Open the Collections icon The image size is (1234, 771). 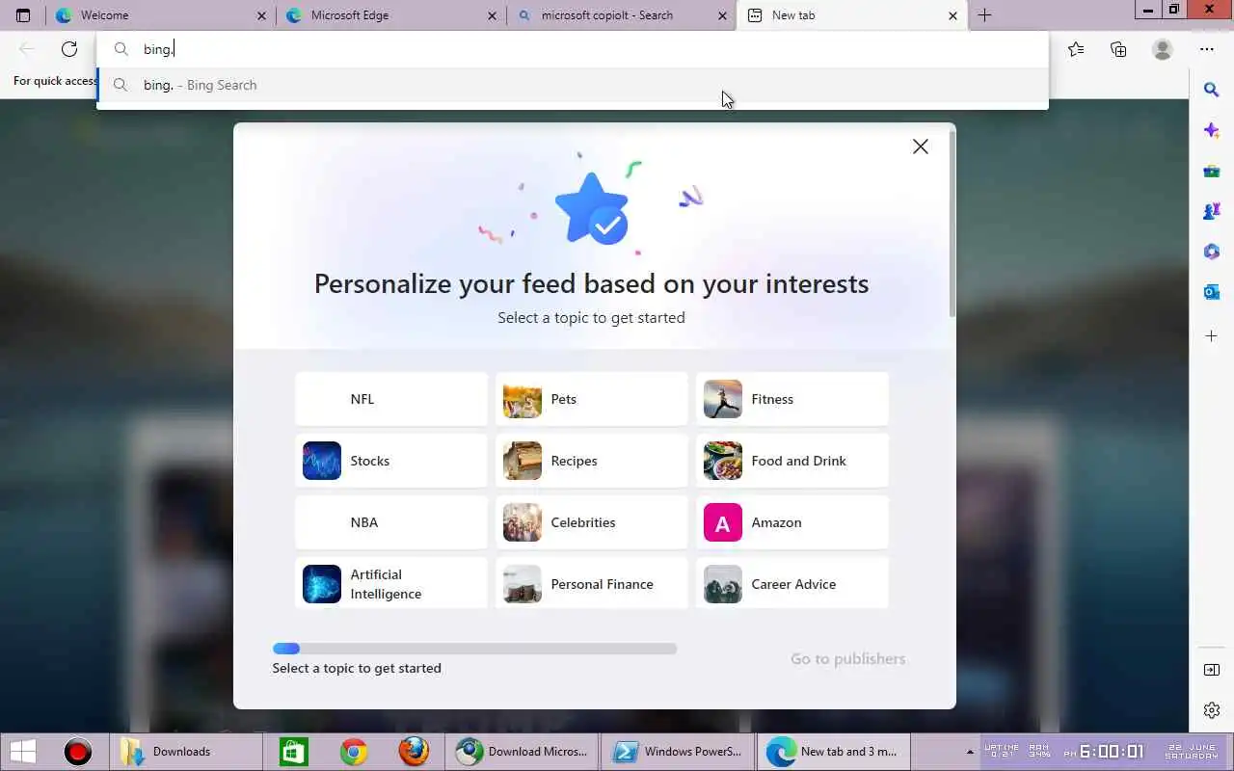(x=1118, y=49)
